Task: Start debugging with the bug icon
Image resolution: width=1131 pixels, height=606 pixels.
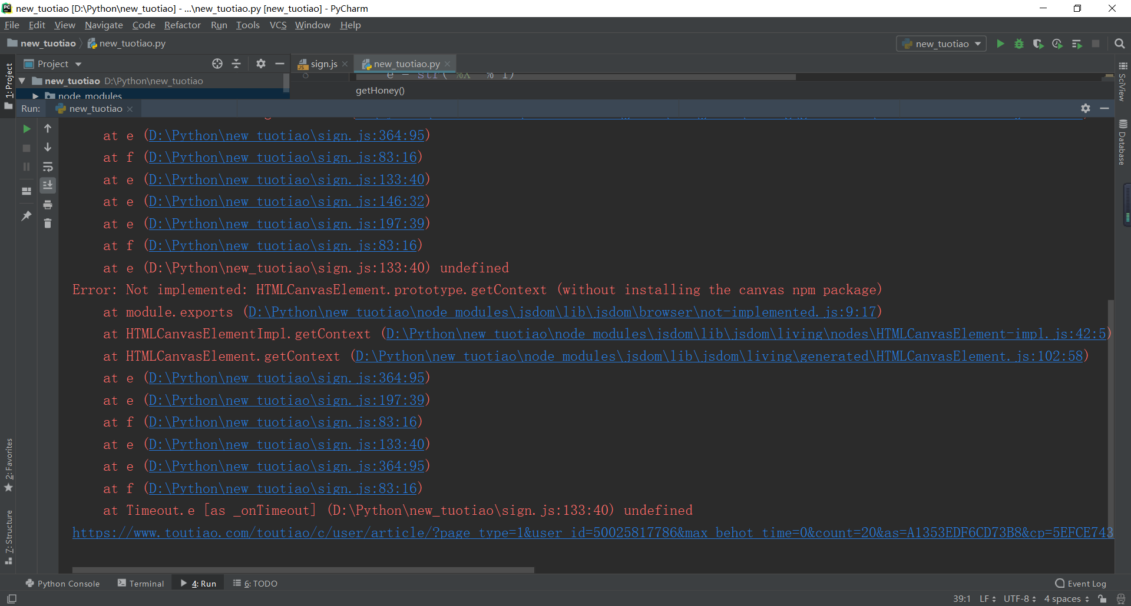Action: tap(1019, 44)
